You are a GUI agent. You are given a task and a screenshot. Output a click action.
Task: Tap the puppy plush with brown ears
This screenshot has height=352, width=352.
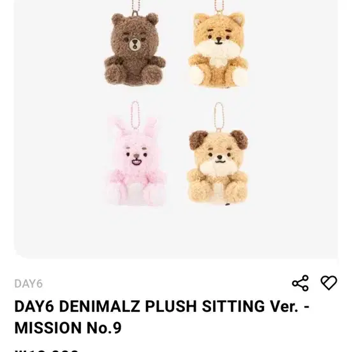coord(218,167)
